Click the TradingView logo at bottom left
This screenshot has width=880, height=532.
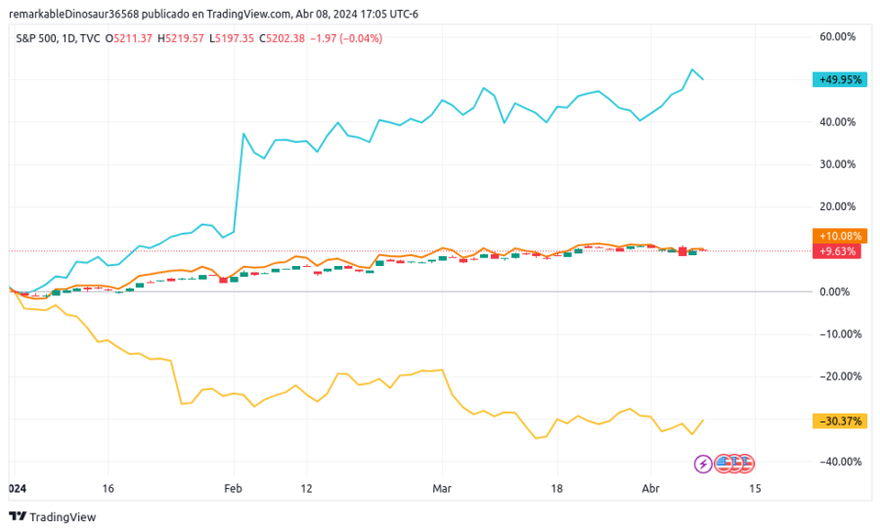[53, 516]
